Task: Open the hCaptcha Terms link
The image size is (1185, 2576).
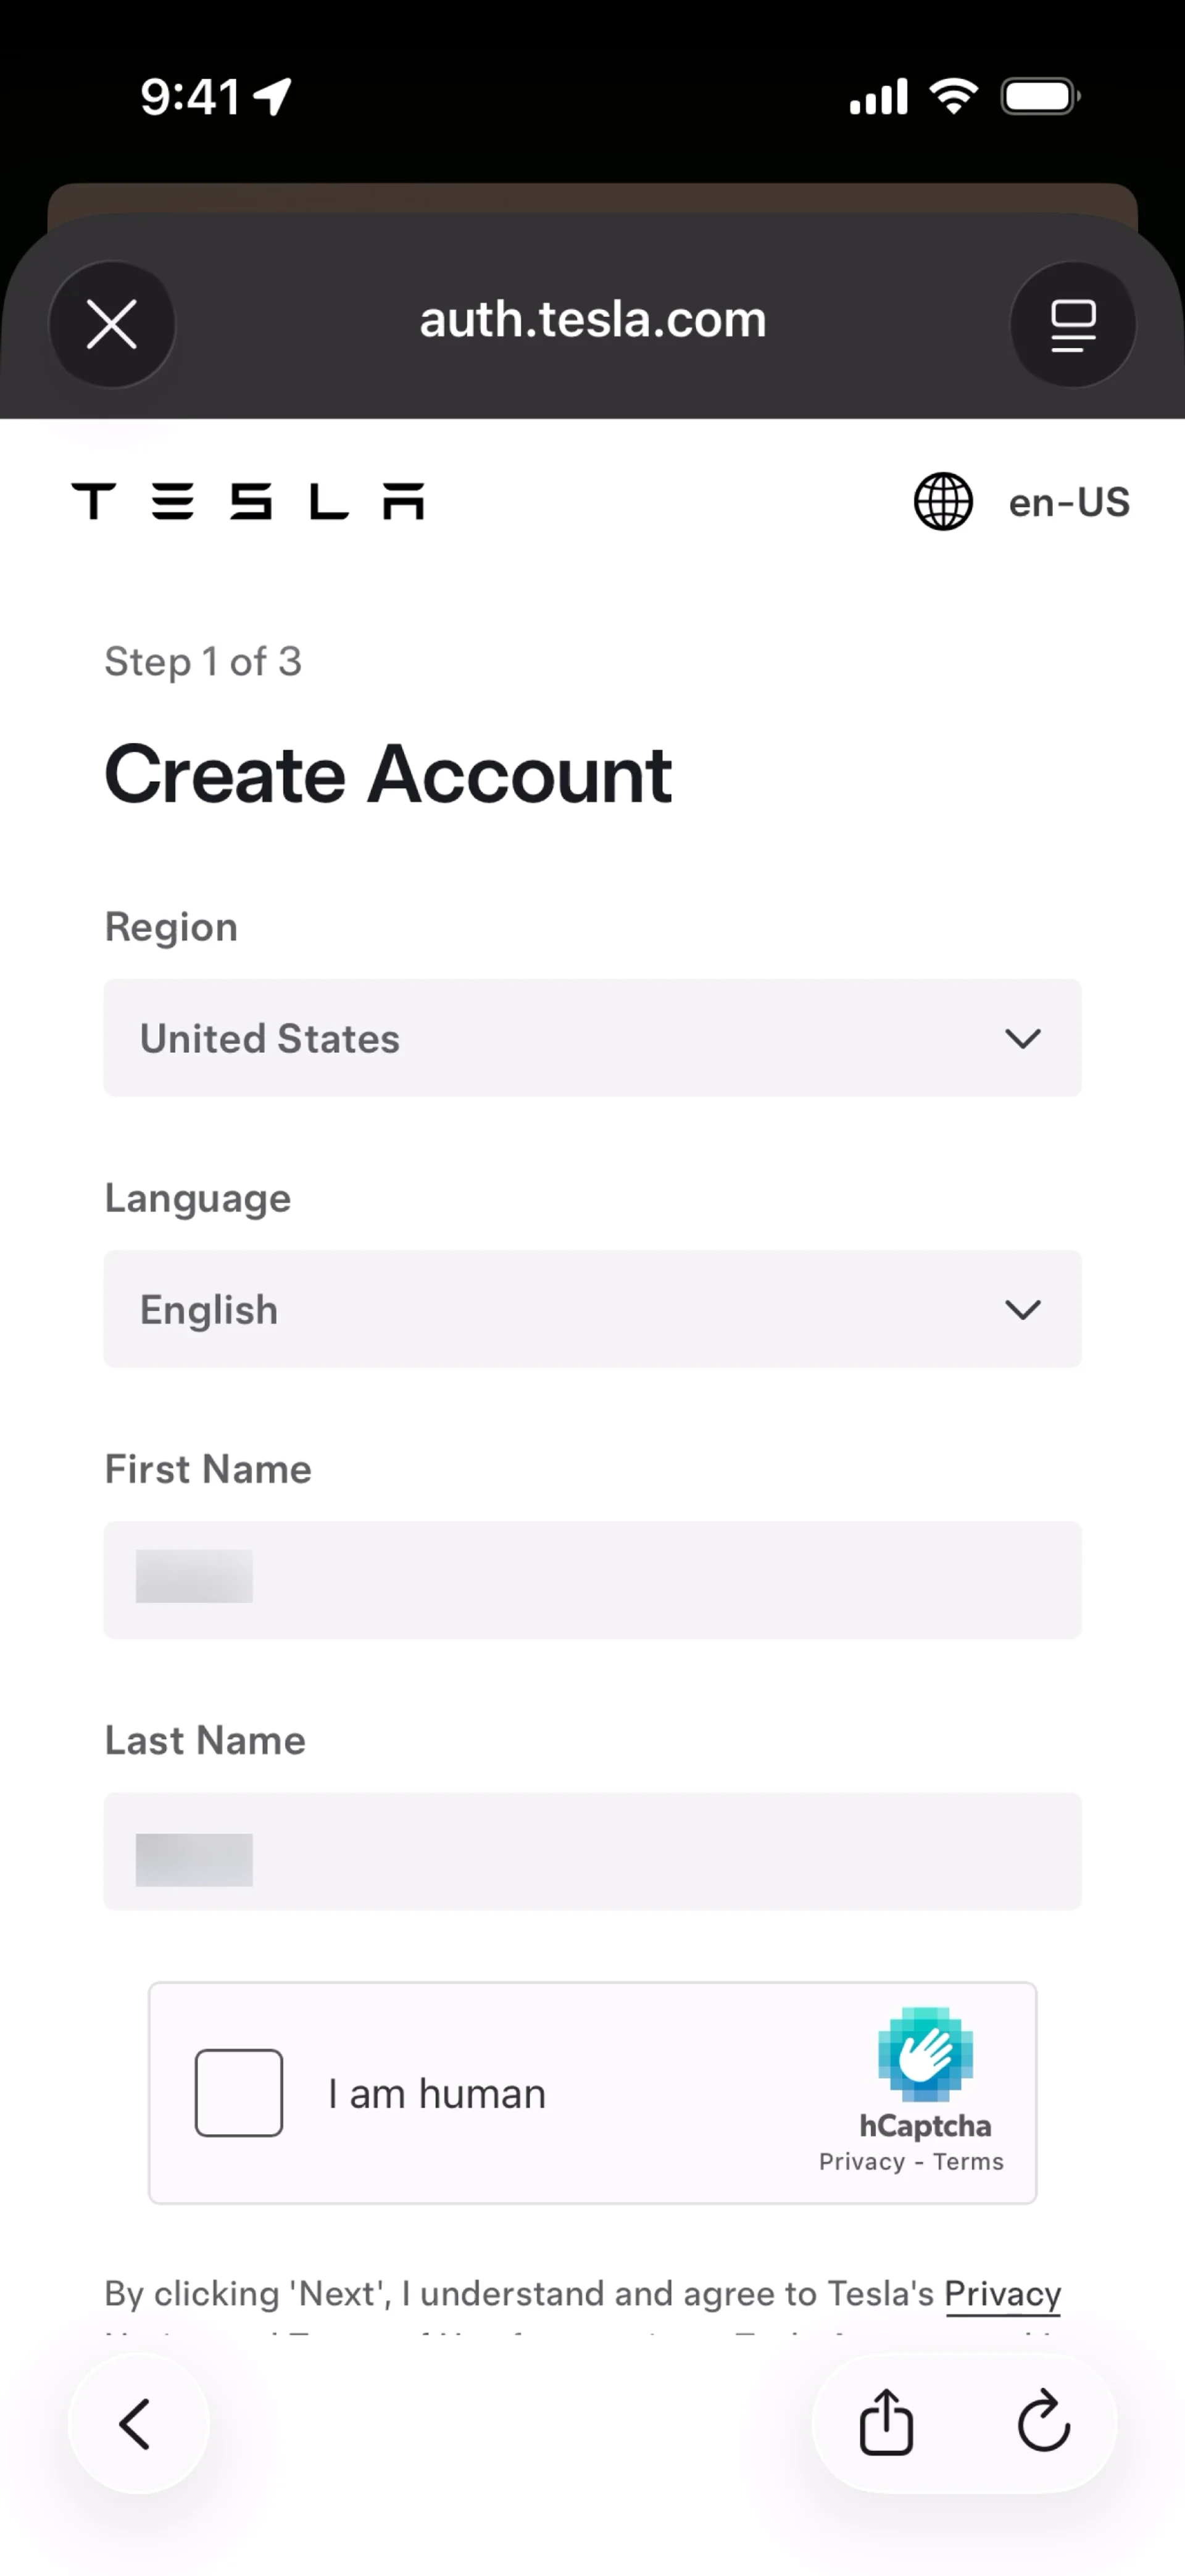Action: pos(968,2162)
